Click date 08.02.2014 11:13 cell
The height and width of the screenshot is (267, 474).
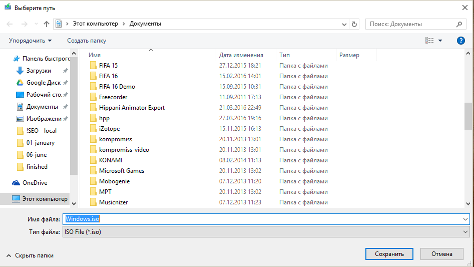pyautogui.click(x=240, y=160)
